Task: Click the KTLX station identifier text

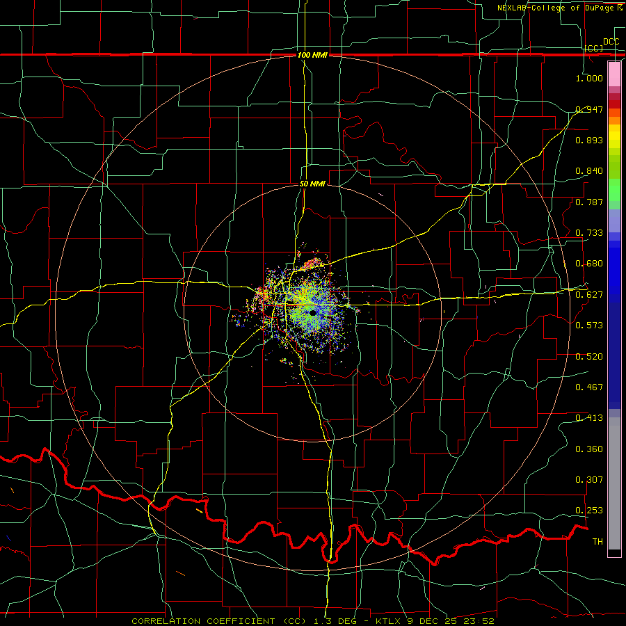Action: click(389, 621)
